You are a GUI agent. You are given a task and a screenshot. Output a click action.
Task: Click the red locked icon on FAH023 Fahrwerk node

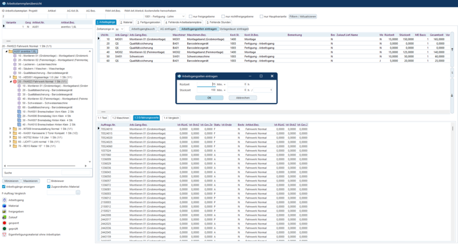click(15, 82)
